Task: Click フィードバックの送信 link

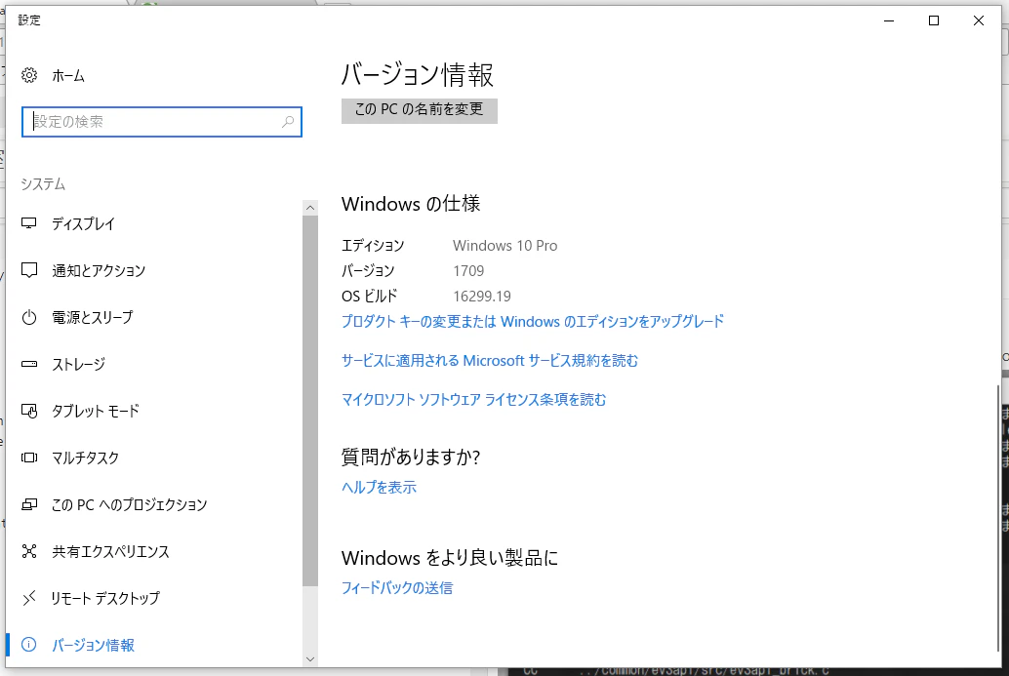Action: [397, 587]
